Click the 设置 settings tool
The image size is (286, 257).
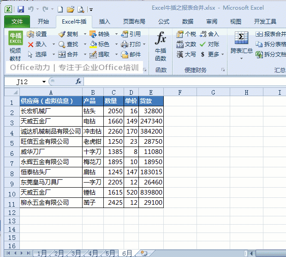[37, 34]
